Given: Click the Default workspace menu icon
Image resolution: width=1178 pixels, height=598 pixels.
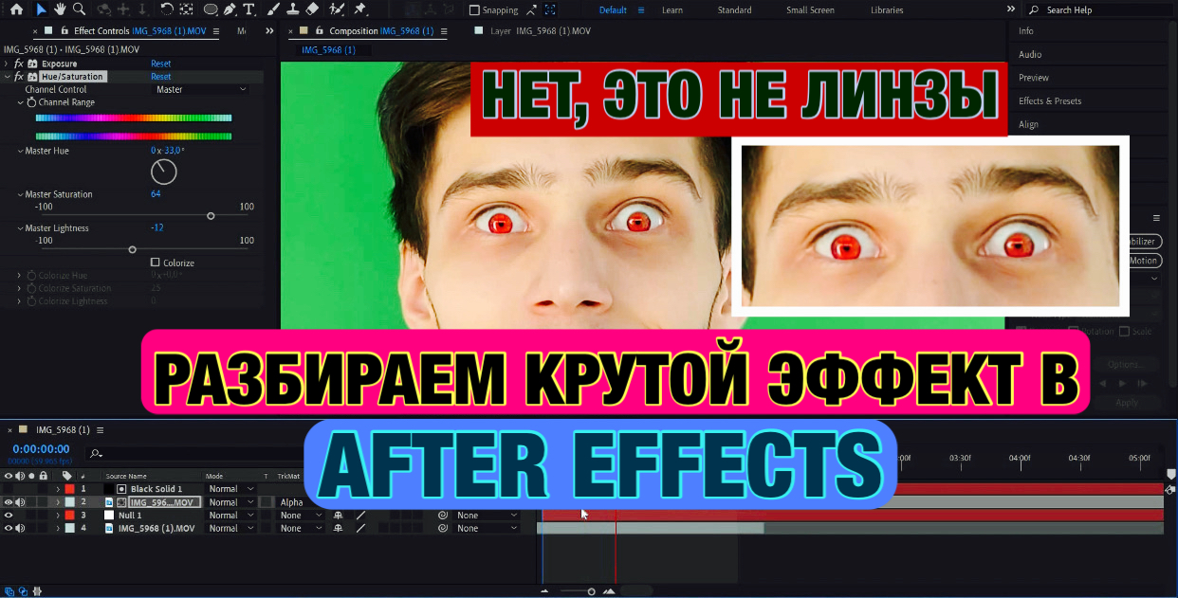Looking at the screenshot, I should click(x=641, y=9).
